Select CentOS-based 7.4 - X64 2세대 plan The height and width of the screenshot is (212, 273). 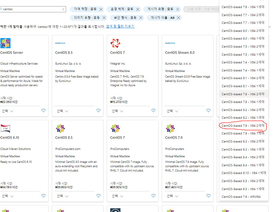pos(243,62)
